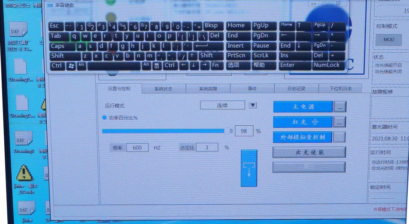409x224 pixels.
Task: Open ellipsis options beside 红光
Action: point(339,122)
